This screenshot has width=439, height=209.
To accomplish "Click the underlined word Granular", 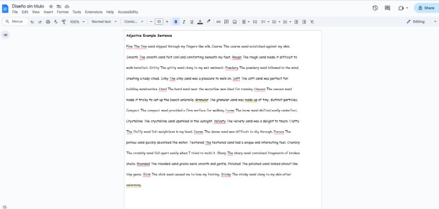I will (202, 100).
